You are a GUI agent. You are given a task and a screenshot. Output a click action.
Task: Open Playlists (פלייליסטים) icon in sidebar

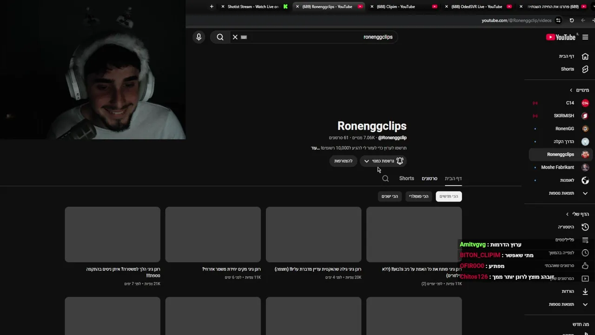tap(585, 240)
